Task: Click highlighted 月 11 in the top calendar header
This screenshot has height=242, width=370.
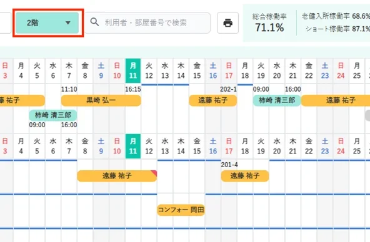Action: coord(133,70)
